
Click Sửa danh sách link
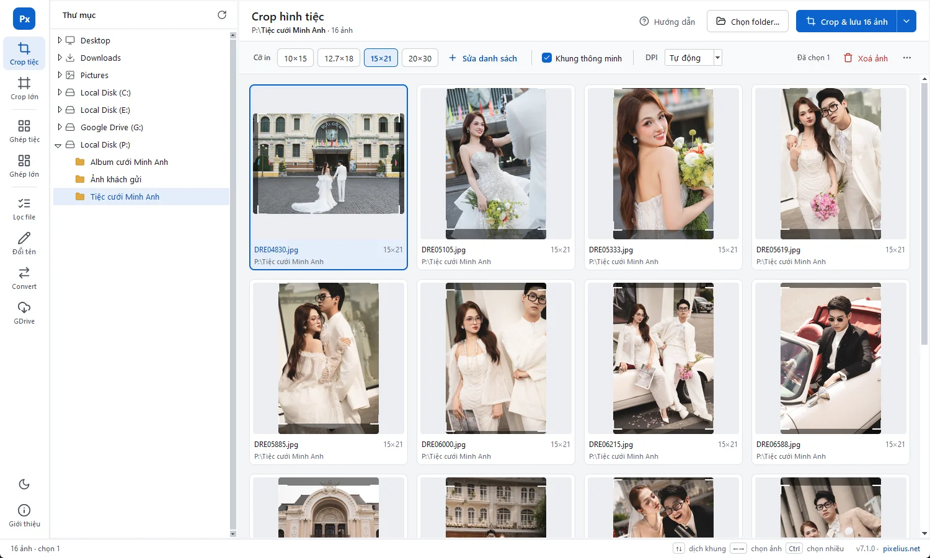click(x=483, y=58)
